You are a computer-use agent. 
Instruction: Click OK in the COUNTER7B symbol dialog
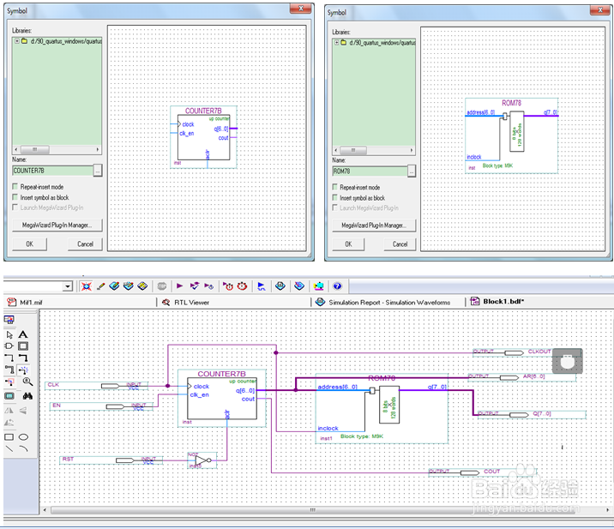pos(29,244)
